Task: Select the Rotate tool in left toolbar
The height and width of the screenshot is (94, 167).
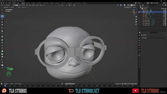Action: pos(2,19)
